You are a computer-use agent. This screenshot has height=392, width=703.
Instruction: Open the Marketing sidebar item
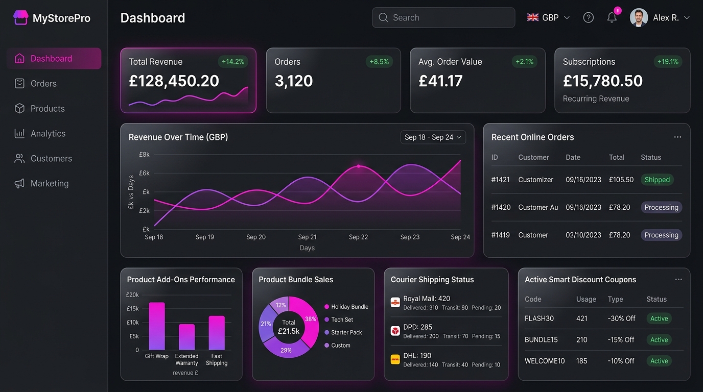54,184
